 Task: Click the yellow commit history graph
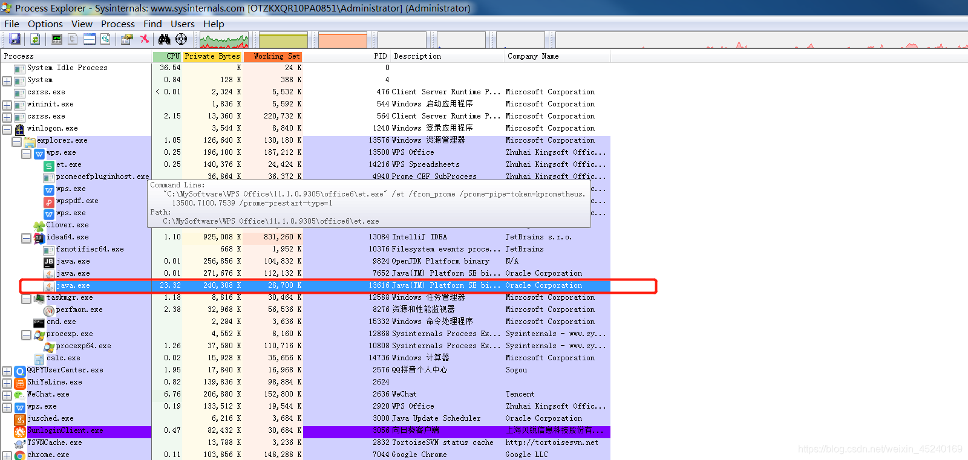[x=284, y=40]
